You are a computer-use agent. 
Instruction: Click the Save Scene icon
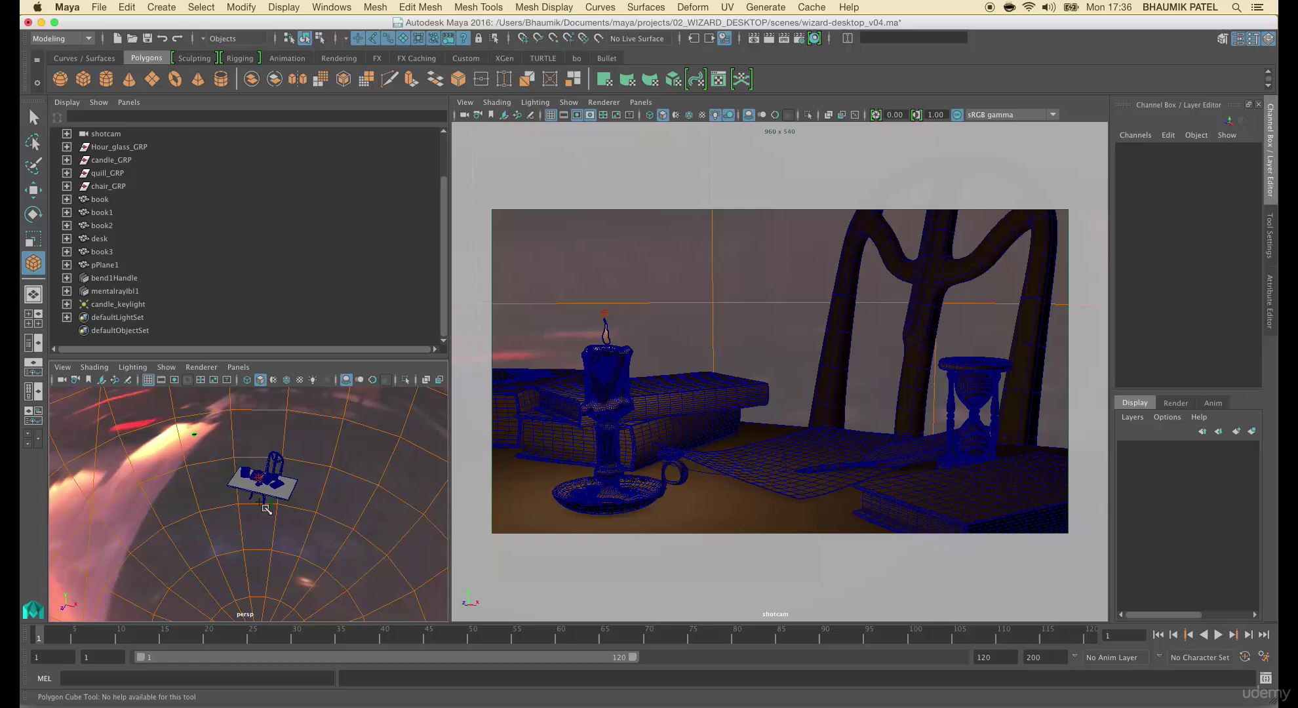[147, 38]
